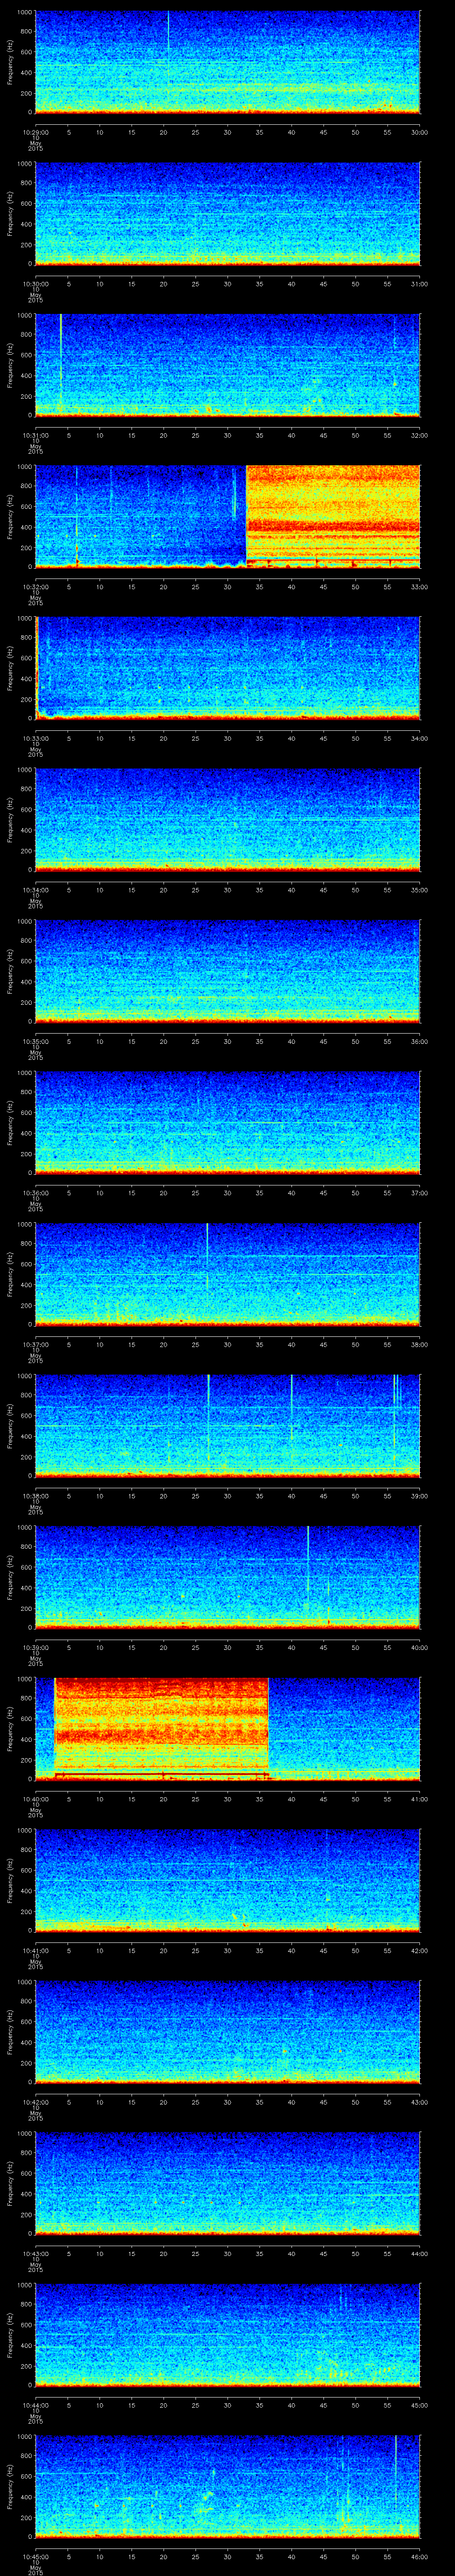This screenshot has height=2576, width=455.
Task: Click the 30:00 end time label
Action: (419, 132)
